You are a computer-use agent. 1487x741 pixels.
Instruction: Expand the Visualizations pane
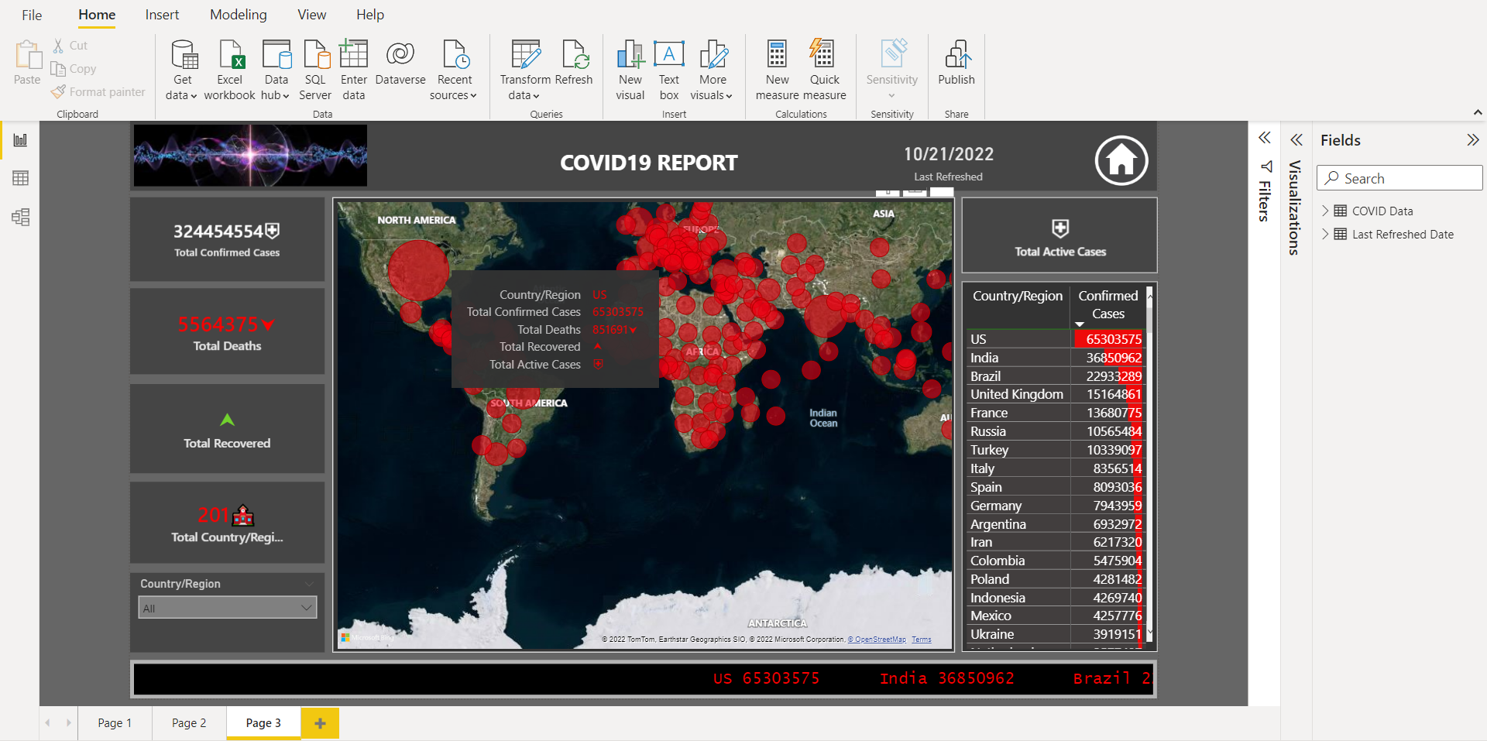pos(1296,140)
